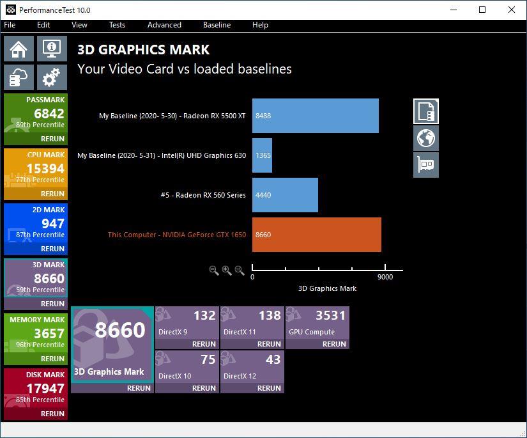
Task: Open the Edit menu
Action: click(43, 25)
